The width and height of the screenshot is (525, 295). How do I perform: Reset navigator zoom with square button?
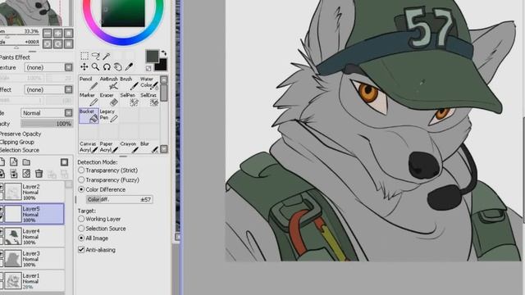[68, 33]
